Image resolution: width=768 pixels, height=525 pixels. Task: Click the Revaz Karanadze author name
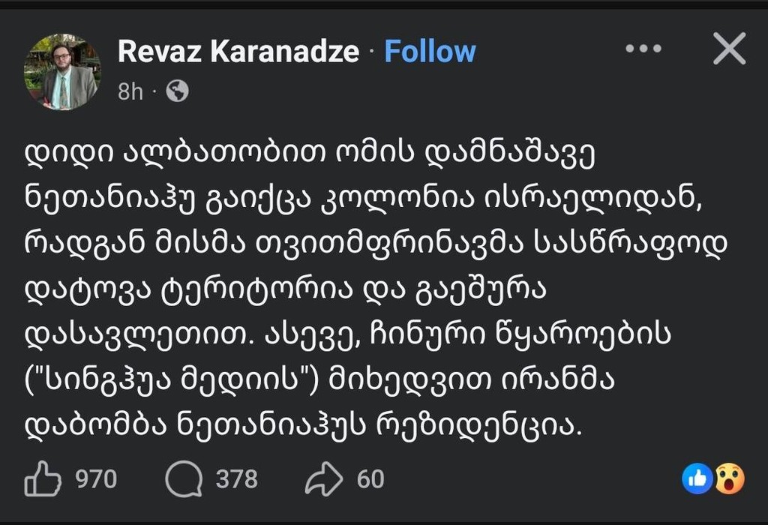pyautogui.click(x=240, y=51)
